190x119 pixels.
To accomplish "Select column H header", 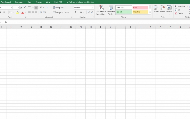I will tap(140, 27).
